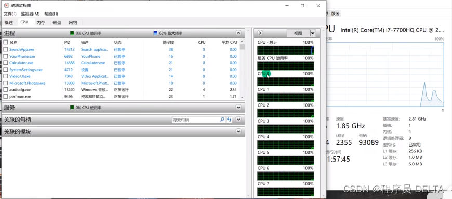
Task: Click PID 14388 in the Calculator row
Action: coord(69,63)
